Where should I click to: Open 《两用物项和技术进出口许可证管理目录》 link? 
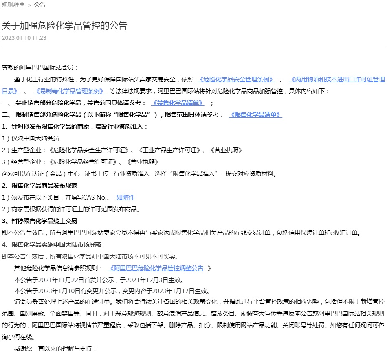coord(337,79)
